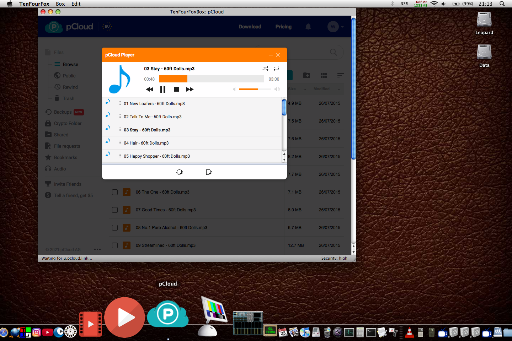Open the sort options icon
Screen dimensions: 512x341
tap(340, 75)
